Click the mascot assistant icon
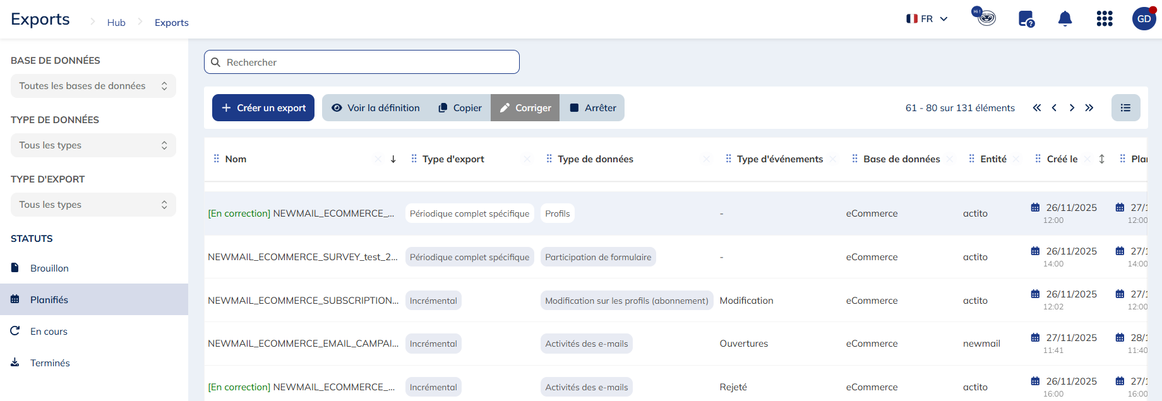The height and width of the screenshot is (401, 1162). point(984,17)
